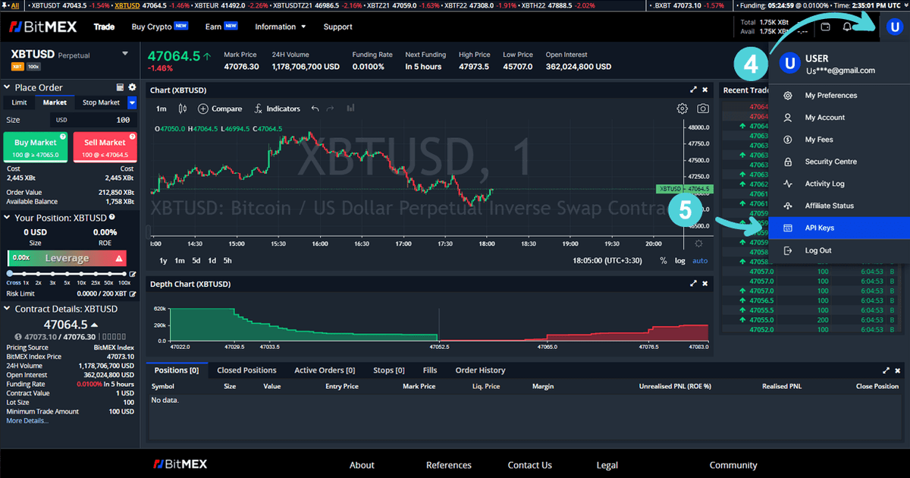Click the chart undo arrow
Screen dimensions: 910x478
[x=315, y=108]
